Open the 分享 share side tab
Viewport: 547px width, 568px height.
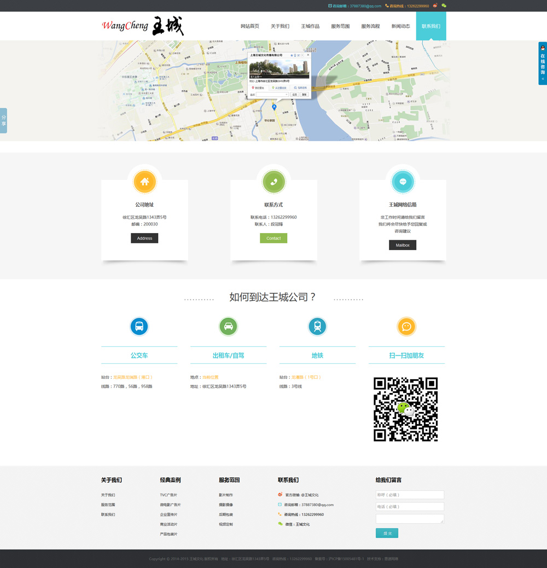(4, 120)
